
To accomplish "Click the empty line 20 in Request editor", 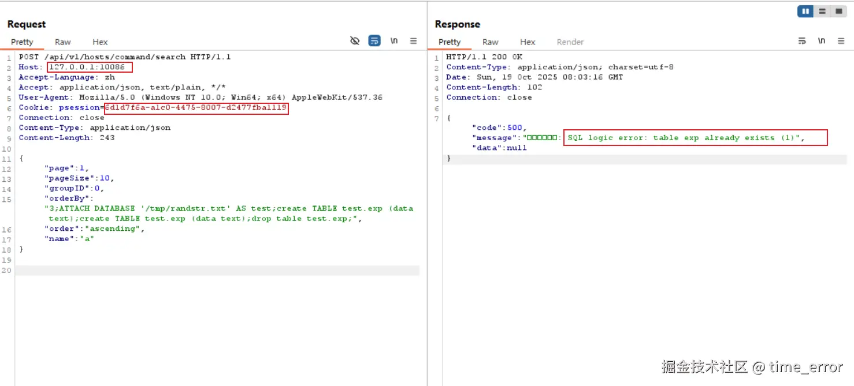I will coord(217,270).
